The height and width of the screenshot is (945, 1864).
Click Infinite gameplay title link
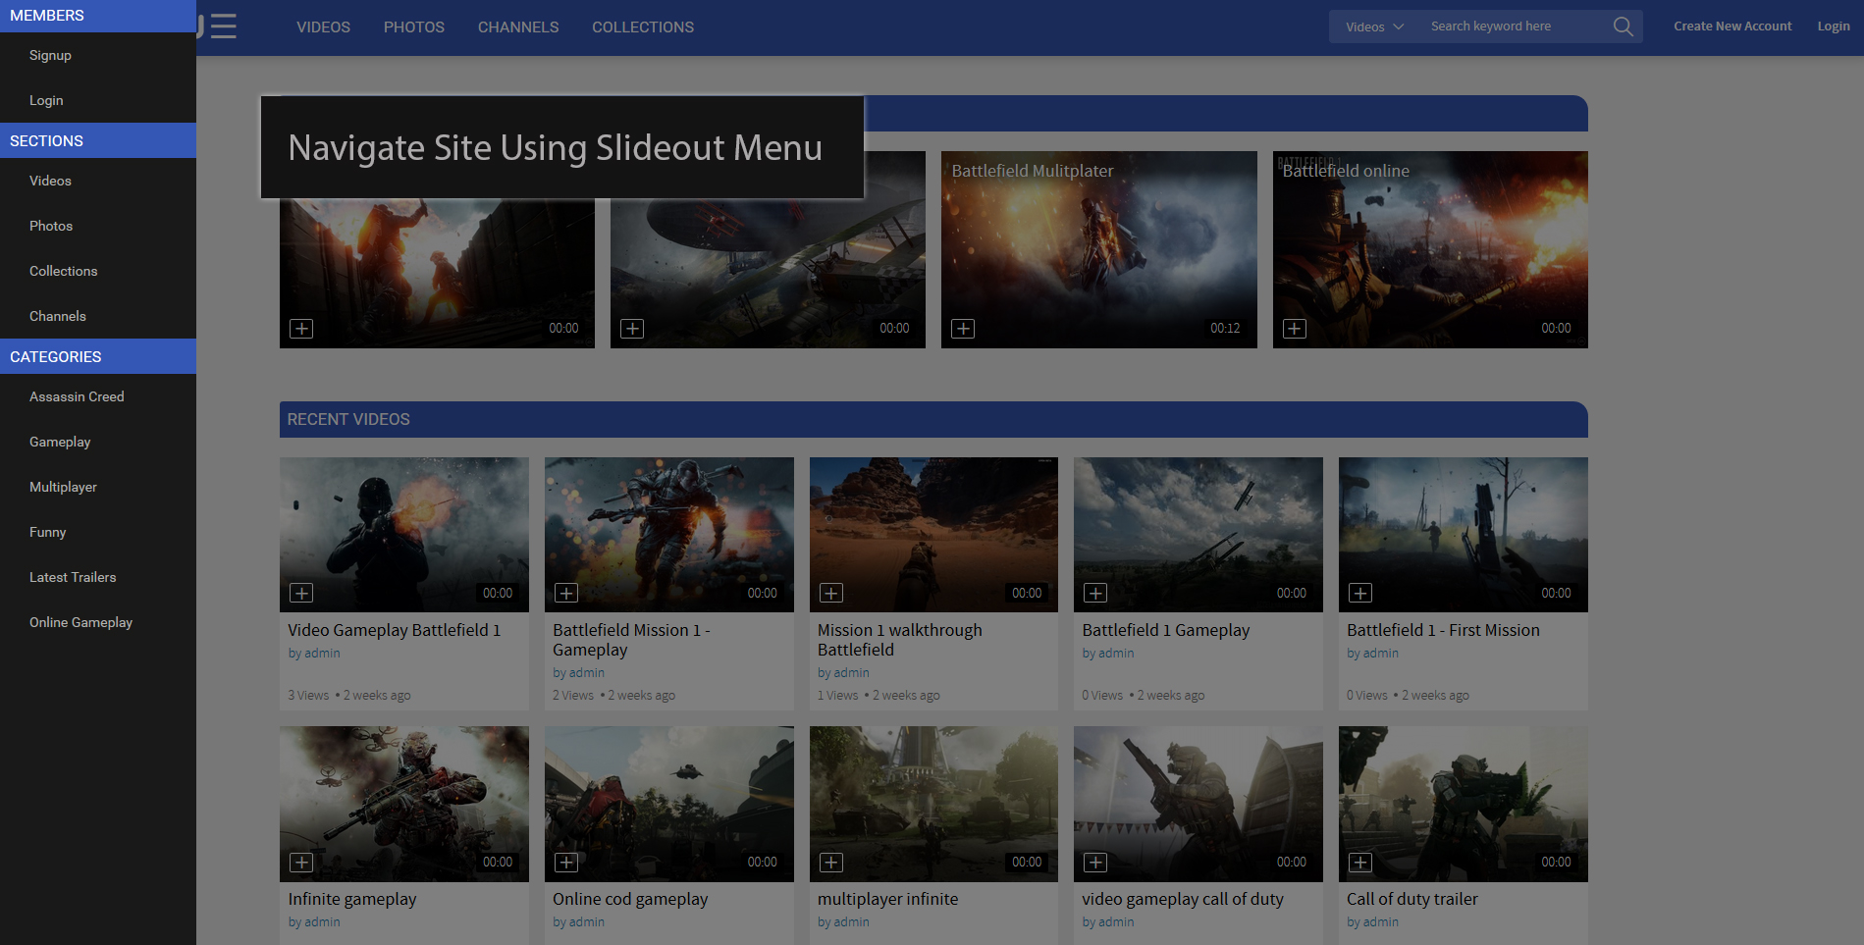pos(352,899)
